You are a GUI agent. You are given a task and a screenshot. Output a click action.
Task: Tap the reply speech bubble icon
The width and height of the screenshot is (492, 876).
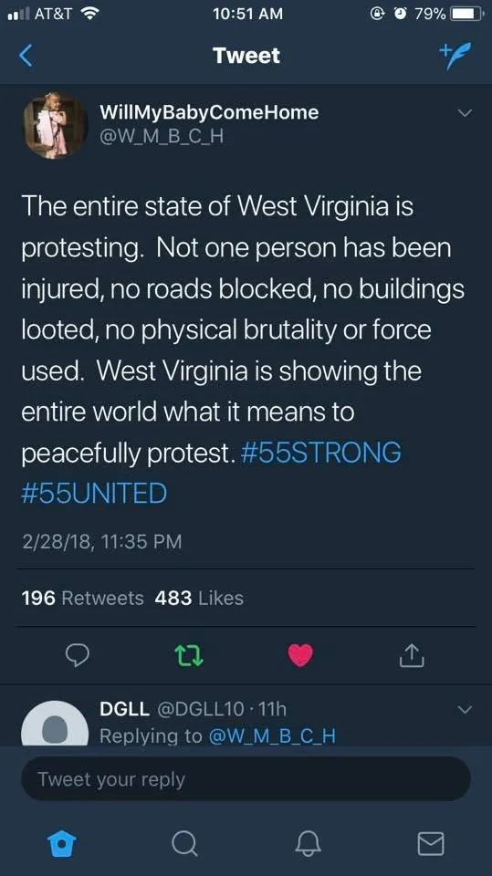(78, 655)
